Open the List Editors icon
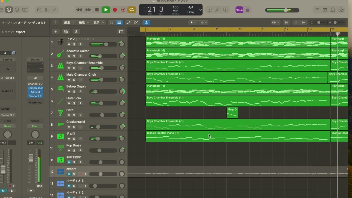 pyautogui.click(x=317, y=10)
